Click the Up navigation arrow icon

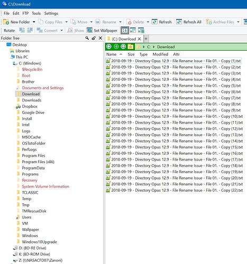click(123, 46)
